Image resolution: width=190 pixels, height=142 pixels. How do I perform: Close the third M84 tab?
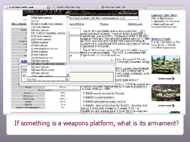(x=145, y=7)
